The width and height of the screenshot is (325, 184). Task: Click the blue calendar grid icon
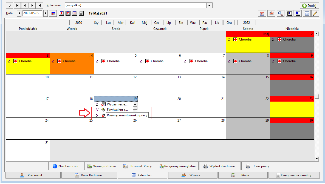click(x=307, y=14)
